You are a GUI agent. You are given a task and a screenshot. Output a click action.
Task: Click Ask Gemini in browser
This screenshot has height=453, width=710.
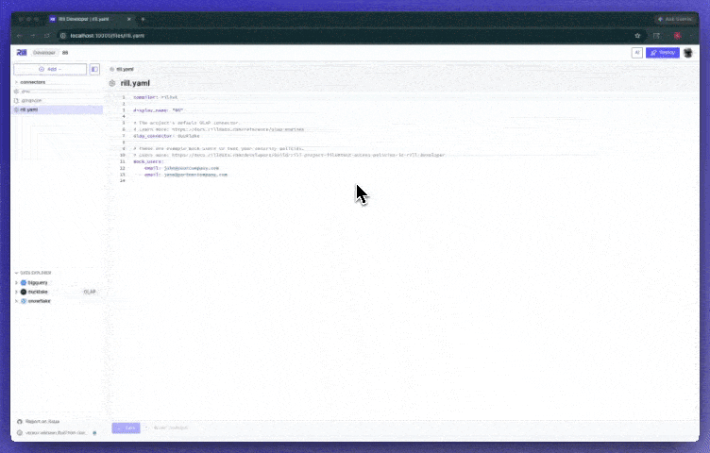pyautogui.click(x=675, y=20)
